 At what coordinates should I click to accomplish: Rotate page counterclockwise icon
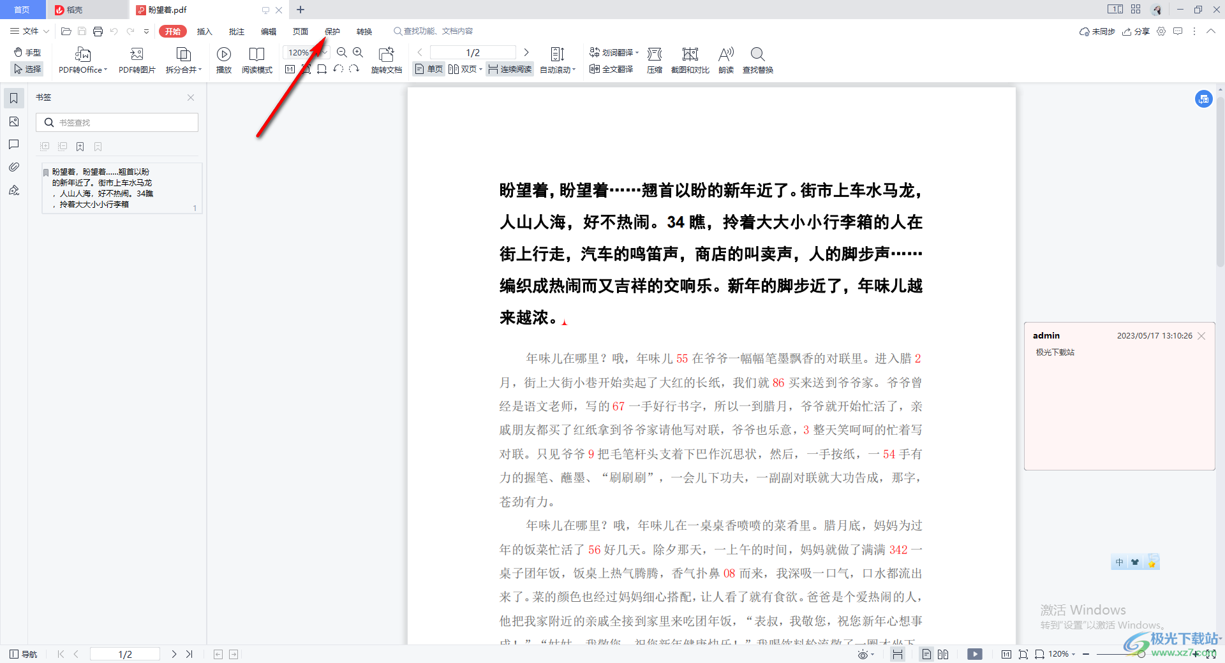pyautogui.click(x=338, y=69)
